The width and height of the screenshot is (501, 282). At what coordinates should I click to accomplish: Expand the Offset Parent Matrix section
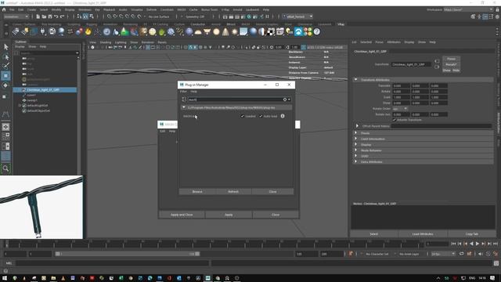point(357,126)
